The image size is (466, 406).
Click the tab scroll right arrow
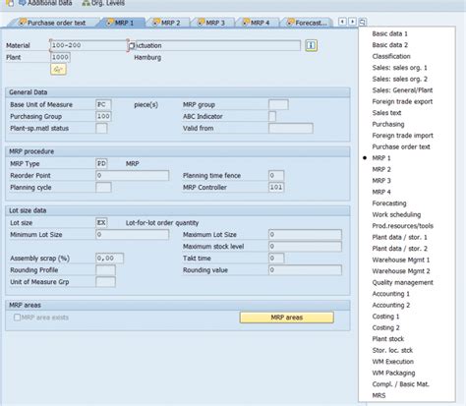click(352, 22)
